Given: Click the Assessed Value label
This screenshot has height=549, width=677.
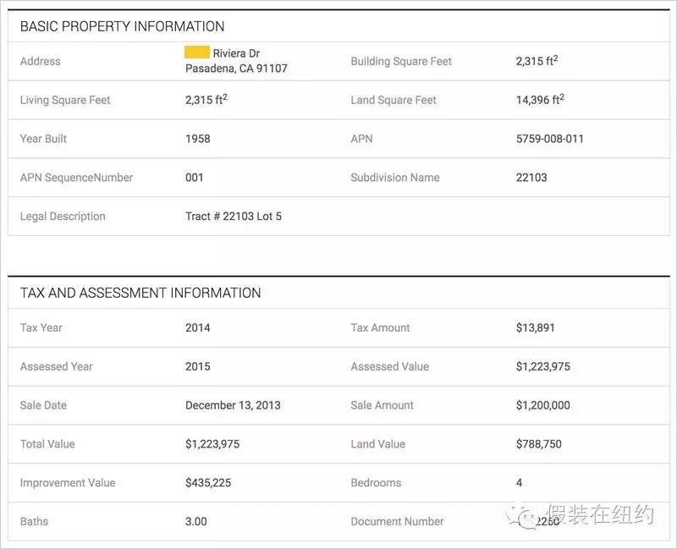Looking at the screenshot, I should pyautogui.click(x=389, y=366).
